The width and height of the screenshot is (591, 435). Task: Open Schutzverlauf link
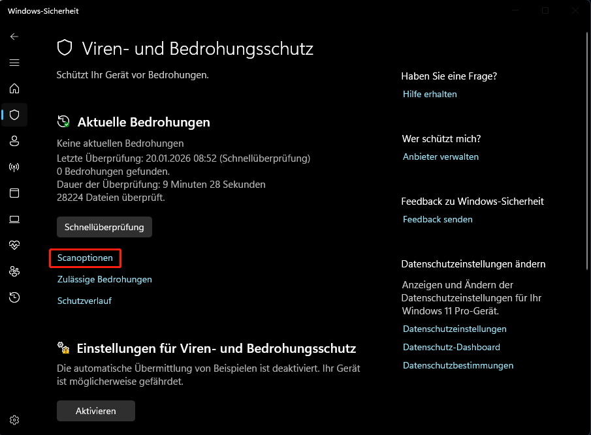click(x=84, y=301)
